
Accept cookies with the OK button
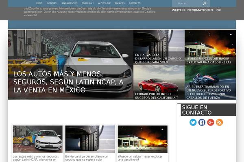tap(218, 10)
